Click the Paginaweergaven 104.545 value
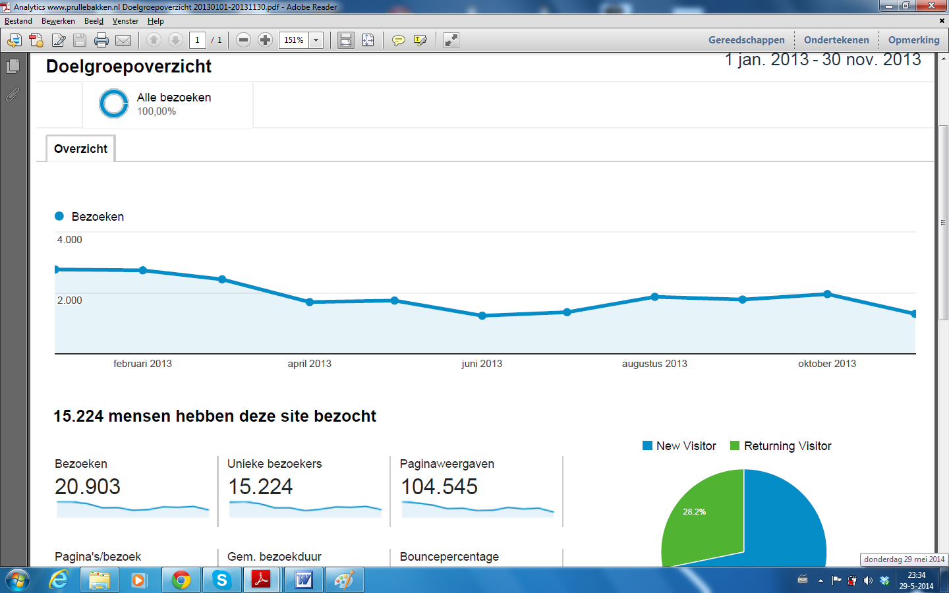Screen dimensions: 949x593 (x=440, y=487)
